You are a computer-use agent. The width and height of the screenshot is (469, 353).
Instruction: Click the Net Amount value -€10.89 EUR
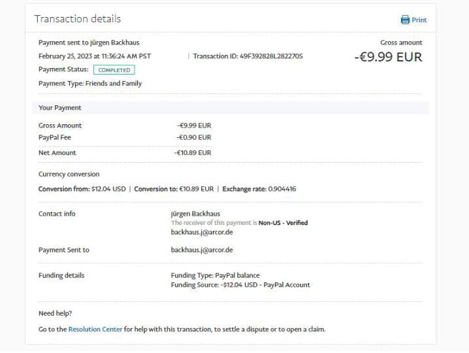tap(193, 153)
